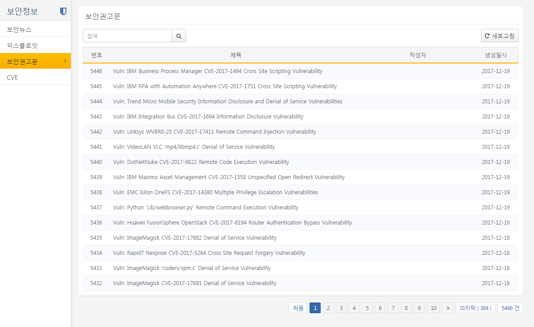This screenshot has height=327, width=534.
Task: Click the magnifier search button
Action: point(179,36)
